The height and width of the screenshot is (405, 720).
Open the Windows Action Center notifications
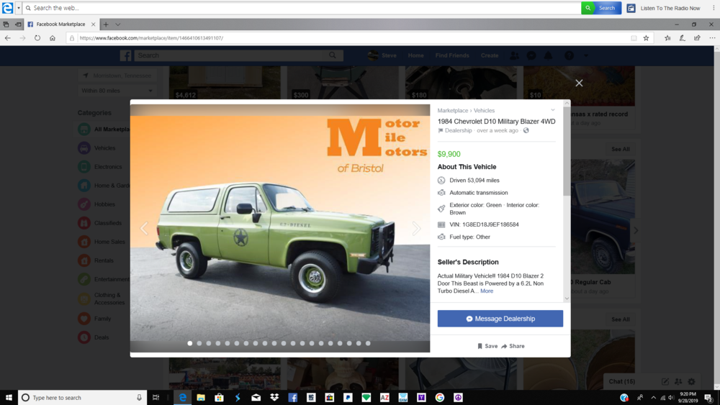point(708,398)
